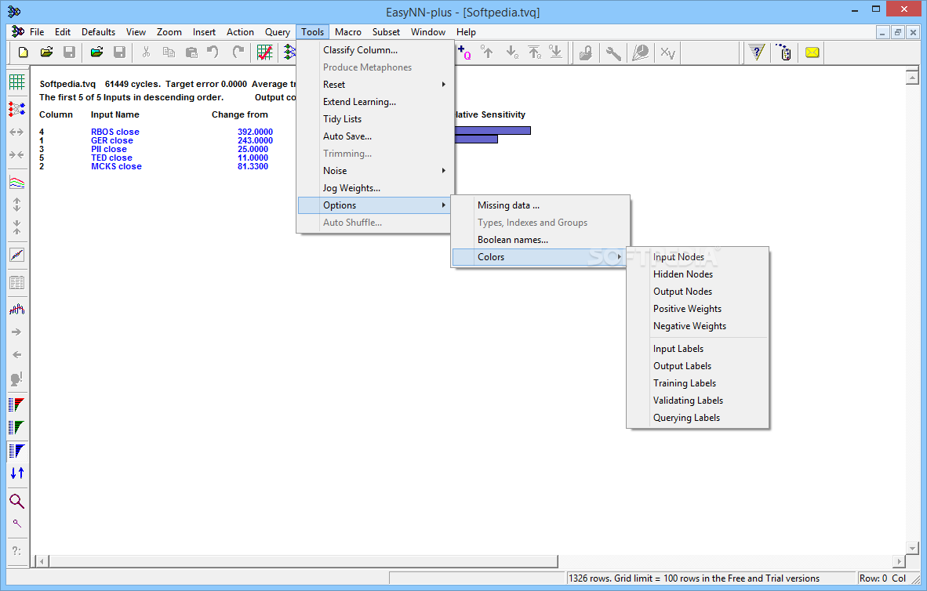Select Options in Tools menu
927x591 pixels.
[x=375, y=205]
